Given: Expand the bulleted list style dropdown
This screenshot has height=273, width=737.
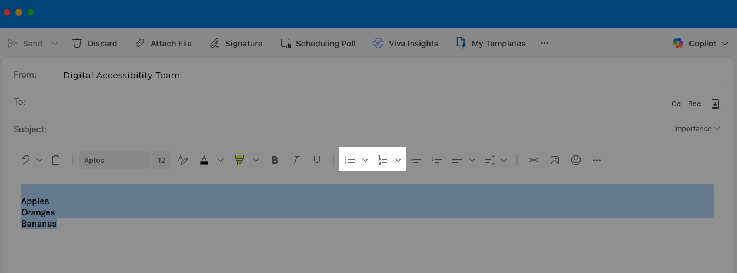Looking at the screenshot, I should (365, 160).
